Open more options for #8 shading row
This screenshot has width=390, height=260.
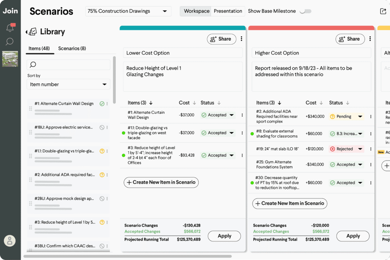pyautogui.click(x=371, y=134)
